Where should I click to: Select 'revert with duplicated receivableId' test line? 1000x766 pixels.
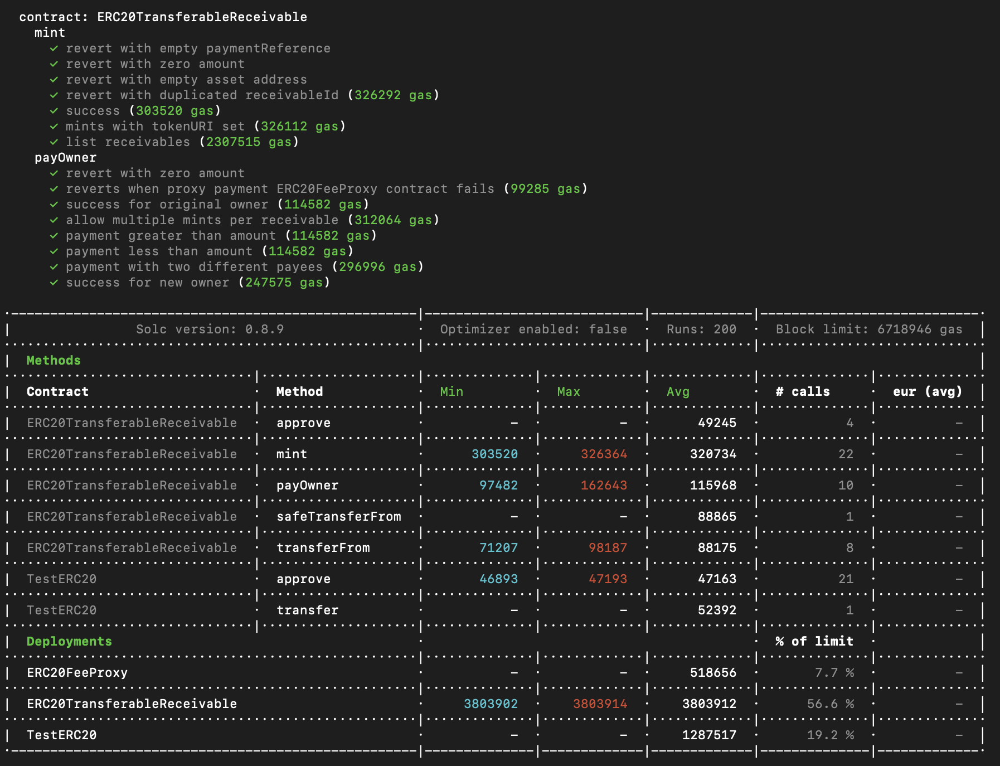[x=202, y=95]
